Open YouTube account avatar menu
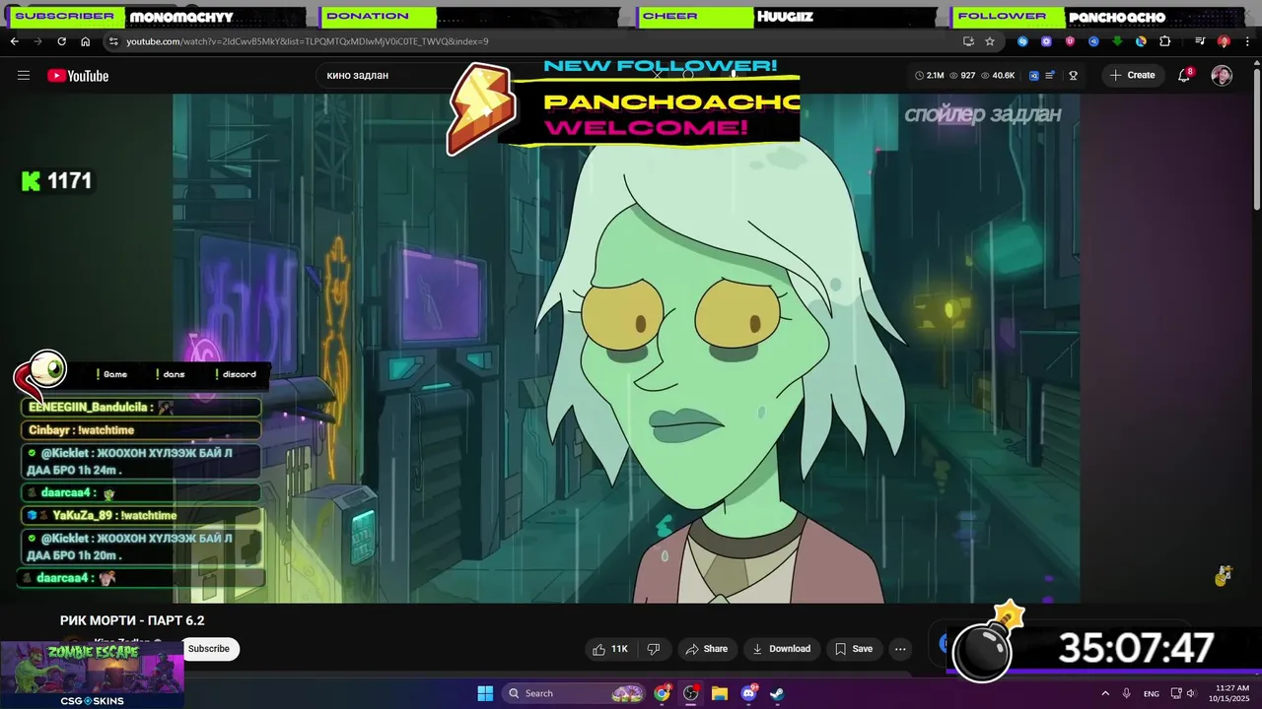This screenshot has width=1262, height=709. coord(1222,75)
